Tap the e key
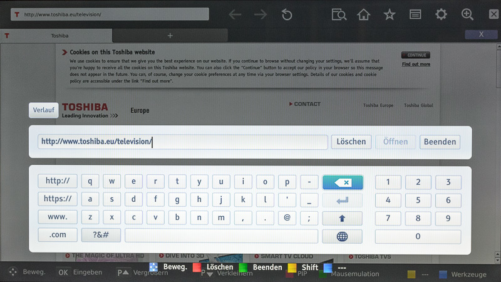Image resolution: width=501 pixels, height=282 pixels. (x=133, y=181)
